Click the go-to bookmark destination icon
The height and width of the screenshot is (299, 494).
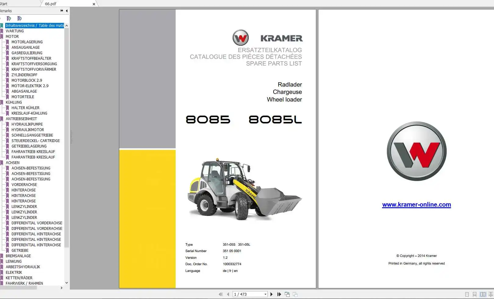click(x=20, y=19)
